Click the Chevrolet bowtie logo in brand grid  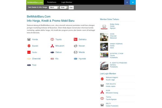click(29, 59)
